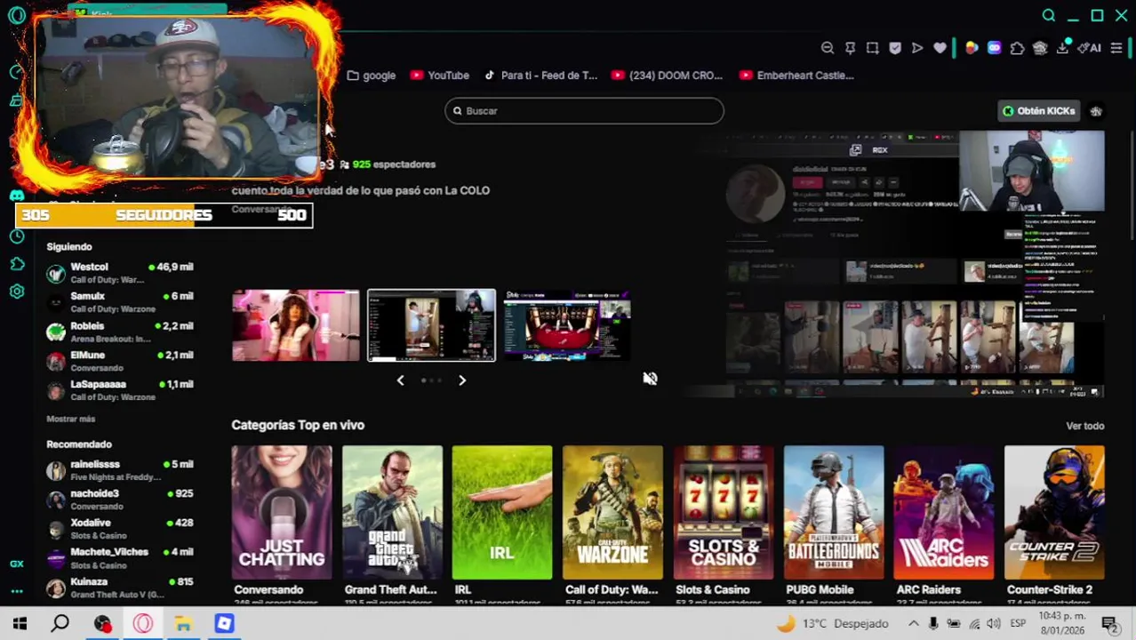Click the pin icon in address bar
This screenshot has height=640, width=1136.
point(850,48)
